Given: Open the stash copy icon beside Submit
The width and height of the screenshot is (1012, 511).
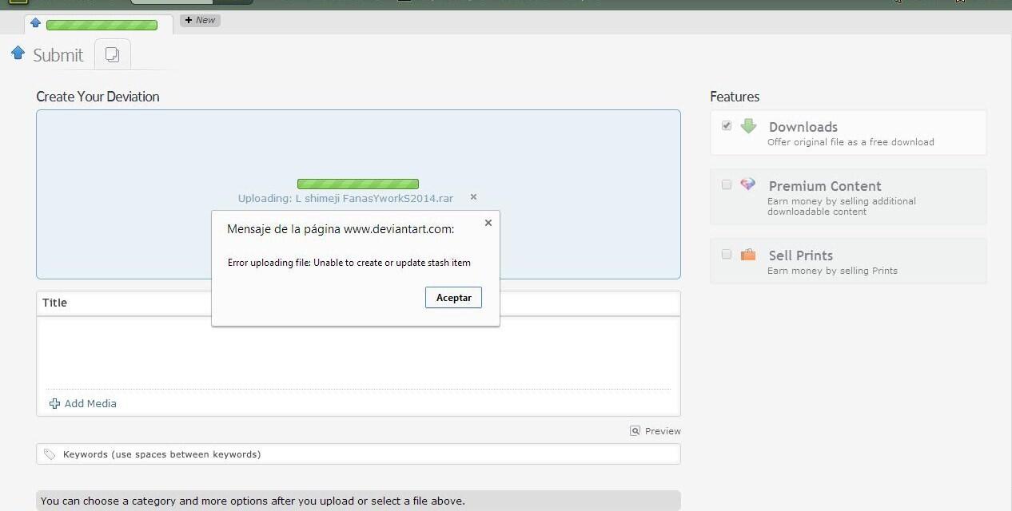Looking at the screenshot, I should tap(113, 54).
